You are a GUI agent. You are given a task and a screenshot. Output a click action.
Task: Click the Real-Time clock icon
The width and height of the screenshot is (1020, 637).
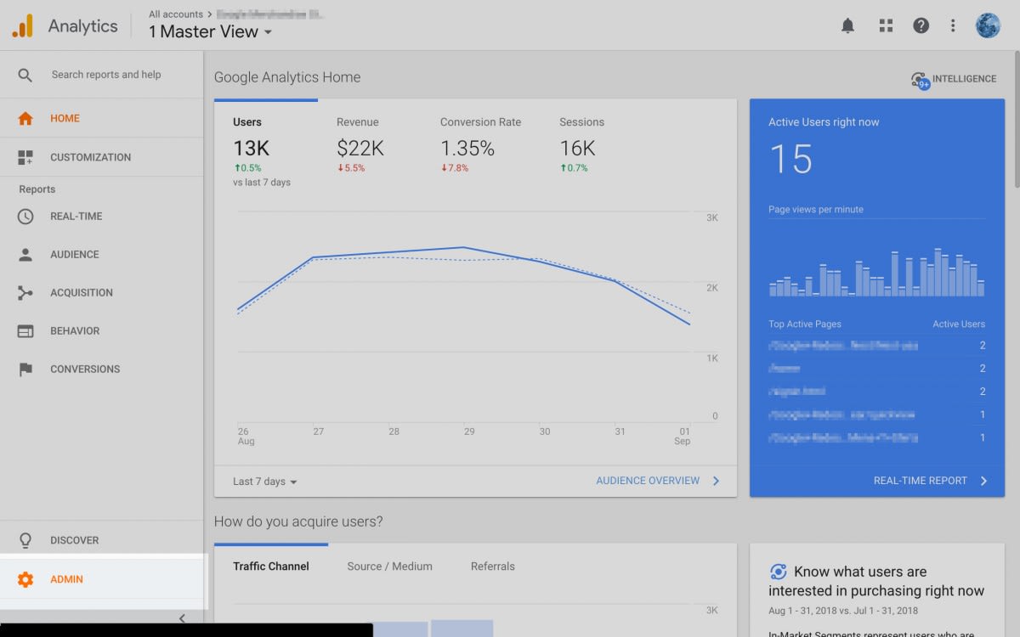pyautogui.click(x=25, y=217)
